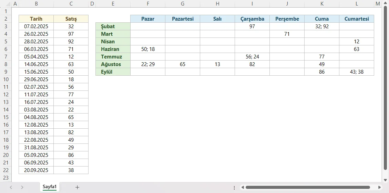
Task: Select cell with date 13.08.2025
Action: tap(36, 132)
